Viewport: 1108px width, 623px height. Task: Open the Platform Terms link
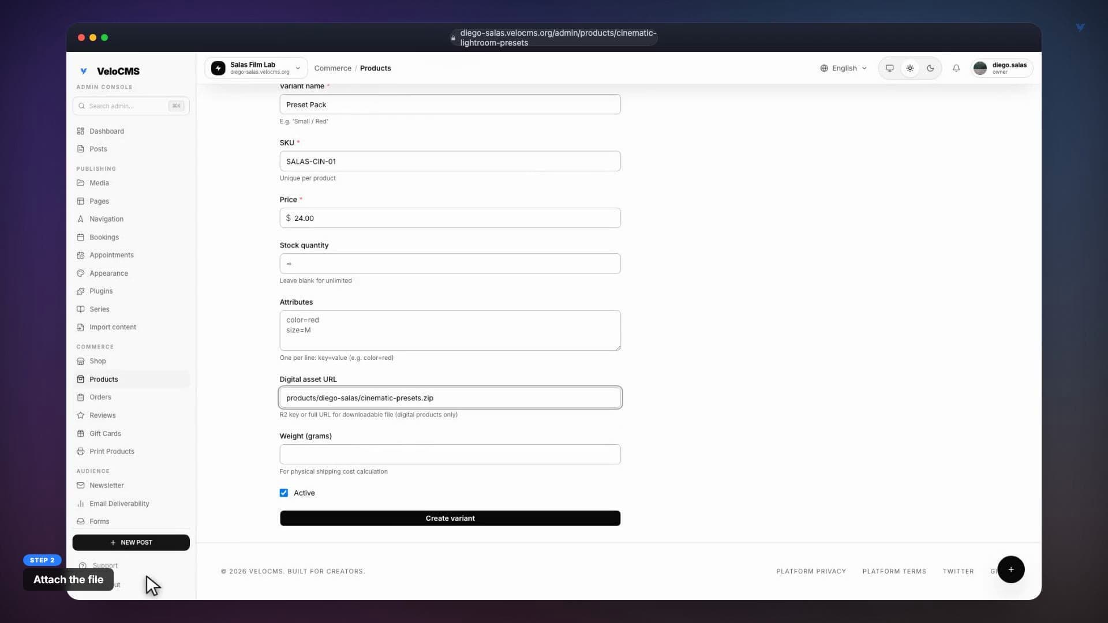894,572
